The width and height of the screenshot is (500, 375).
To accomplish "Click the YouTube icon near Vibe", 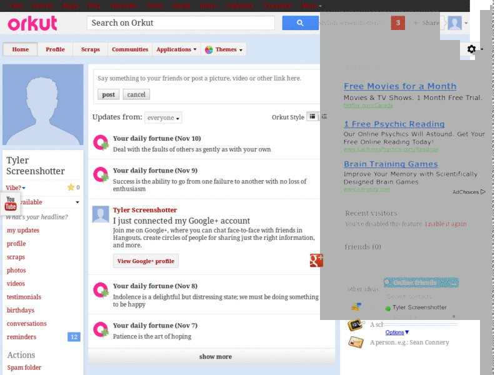I will 11,203.
